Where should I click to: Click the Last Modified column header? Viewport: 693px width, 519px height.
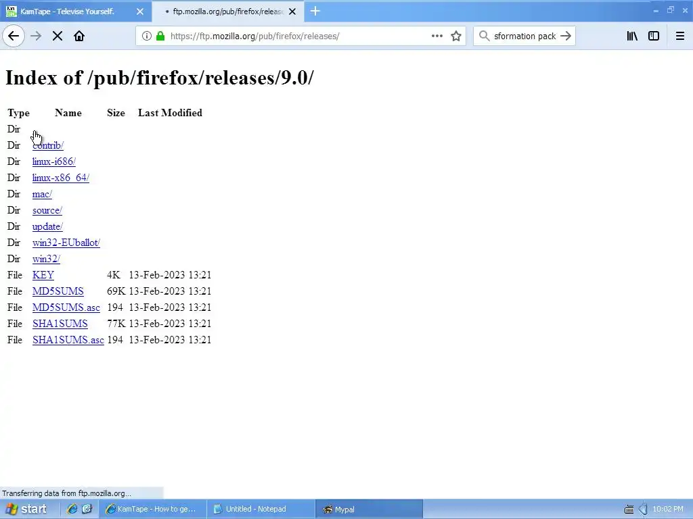coord(170,113)
